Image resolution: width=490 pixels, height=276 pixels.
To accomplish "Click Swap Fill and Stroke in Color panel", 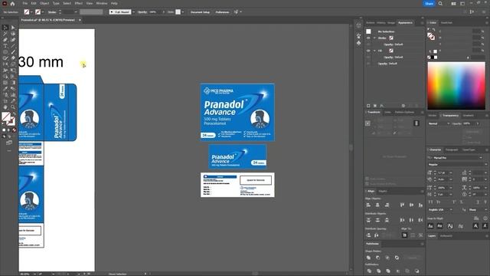I will click(x=434, y=29).
